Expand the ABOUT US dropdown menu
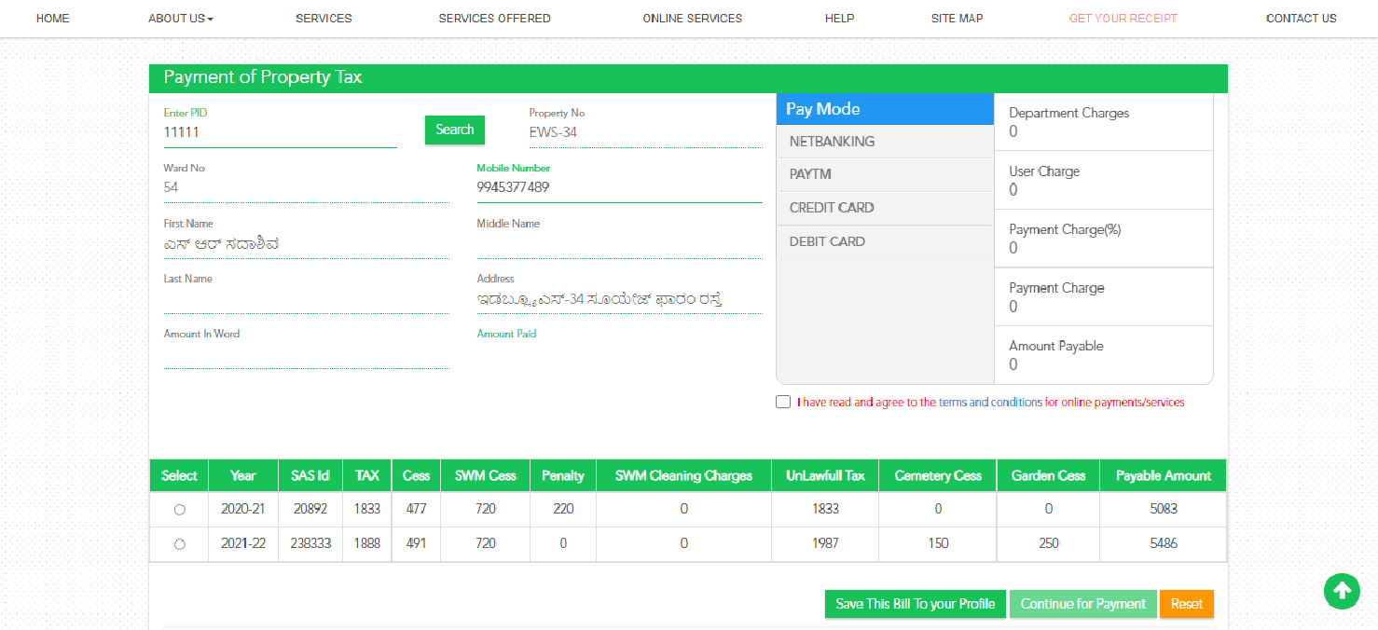Viewport: 1378px width, 630px height. (180, 18)
